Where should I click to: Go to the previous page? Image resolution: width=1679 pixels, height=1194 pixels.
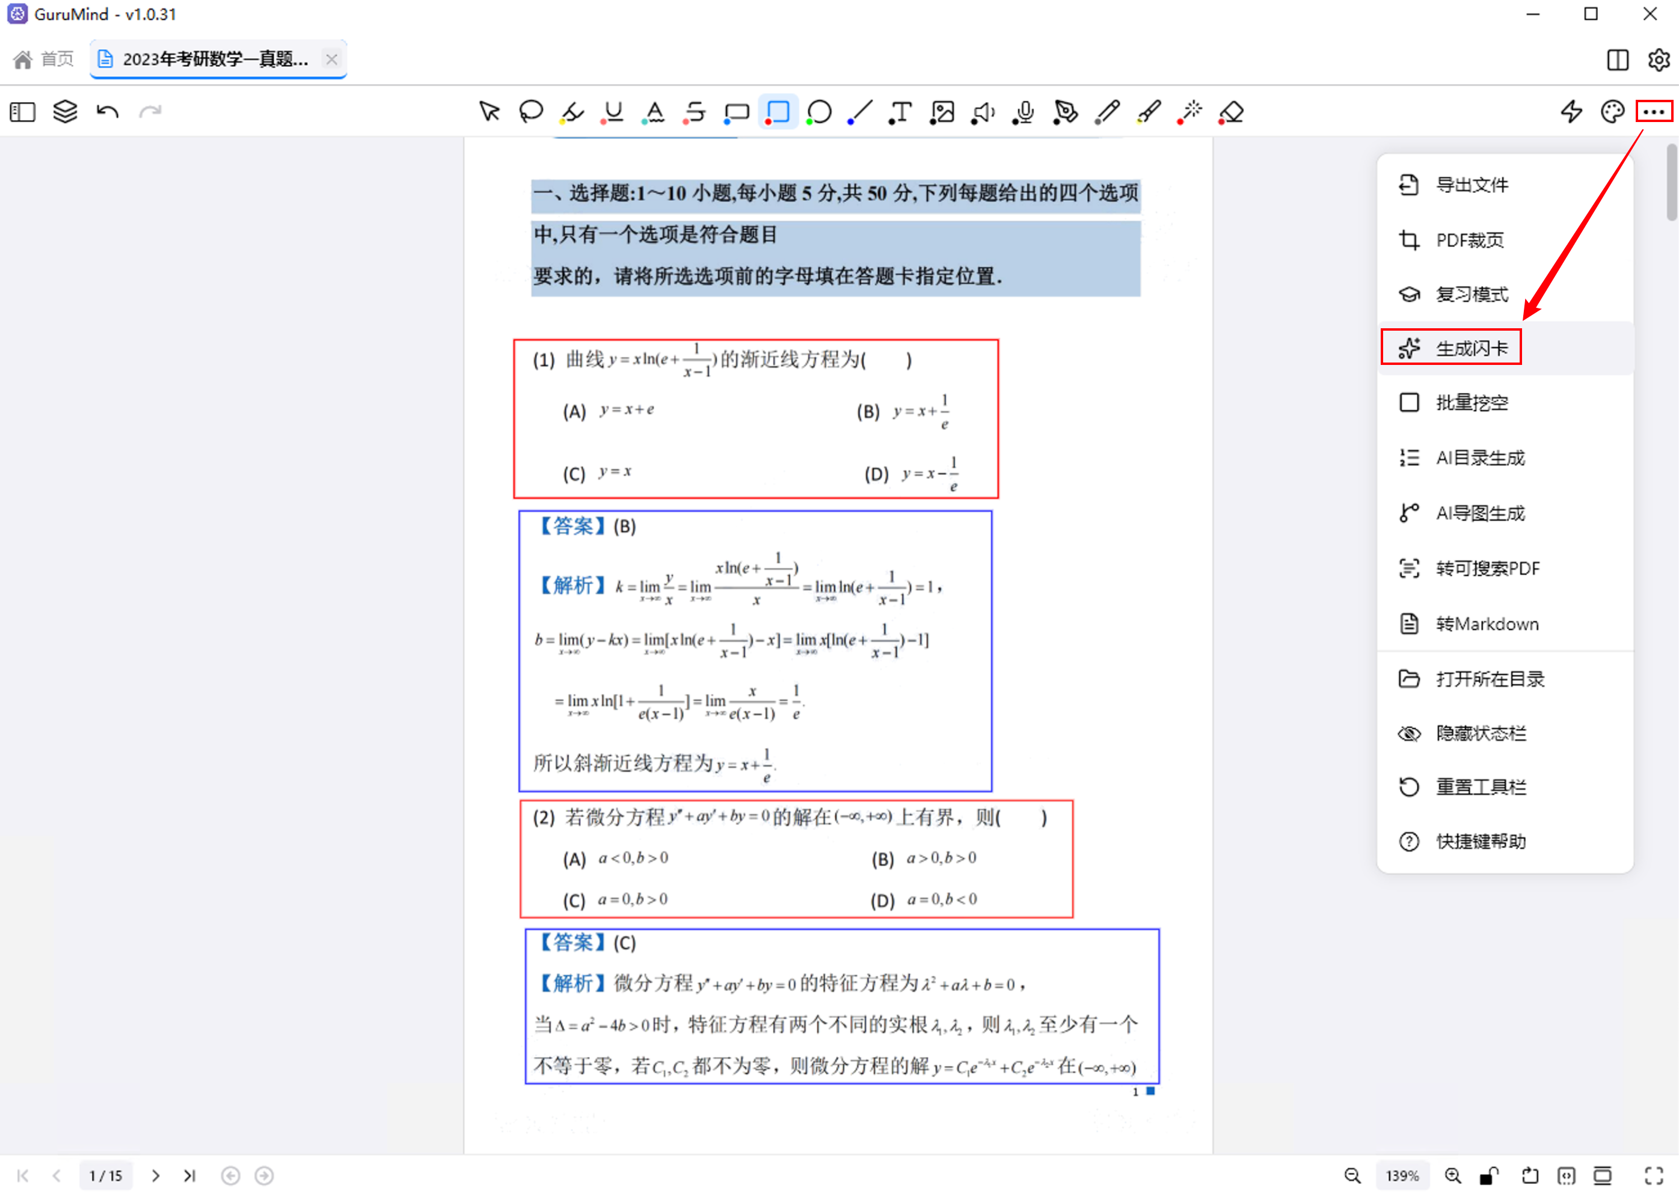click(57, 1175)
